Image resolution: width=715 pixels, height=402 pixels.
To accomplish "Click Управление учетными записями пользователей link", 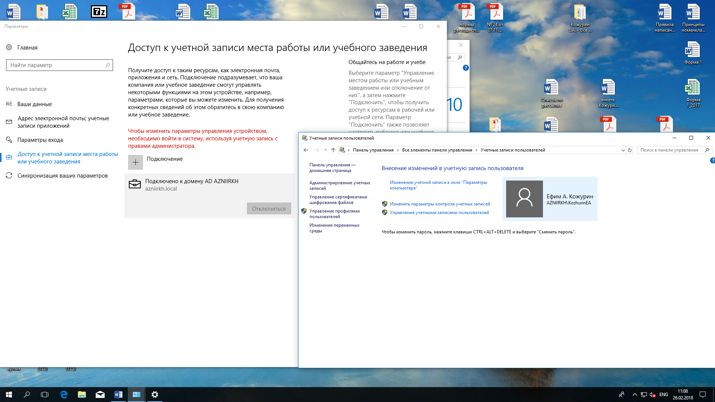I will pyautogui.click(x=439, y=213).
